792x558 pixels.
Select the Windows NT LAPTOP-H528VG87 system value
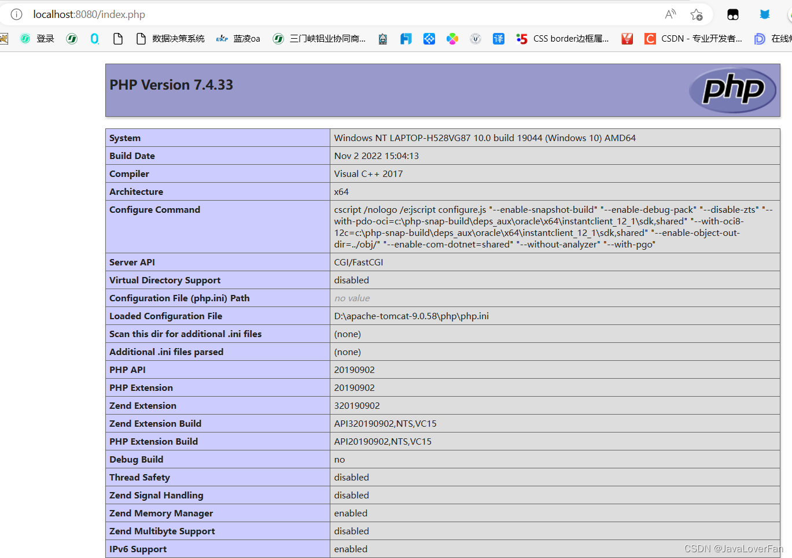(x=485, y=138)
